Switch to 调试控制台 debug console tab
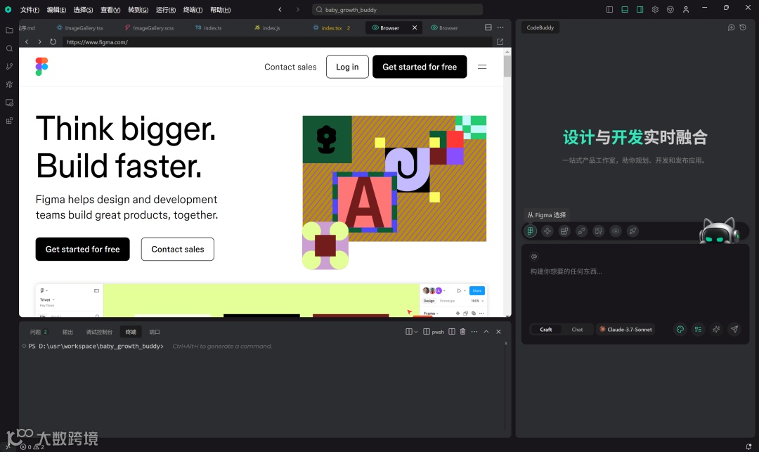The height and width of the screenshot is (452, 759). click(99, 332)
